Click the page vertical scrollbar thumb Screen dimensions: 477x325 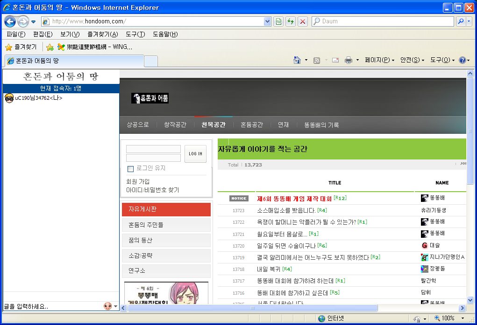pyautogui.click(x=470, y=131)
